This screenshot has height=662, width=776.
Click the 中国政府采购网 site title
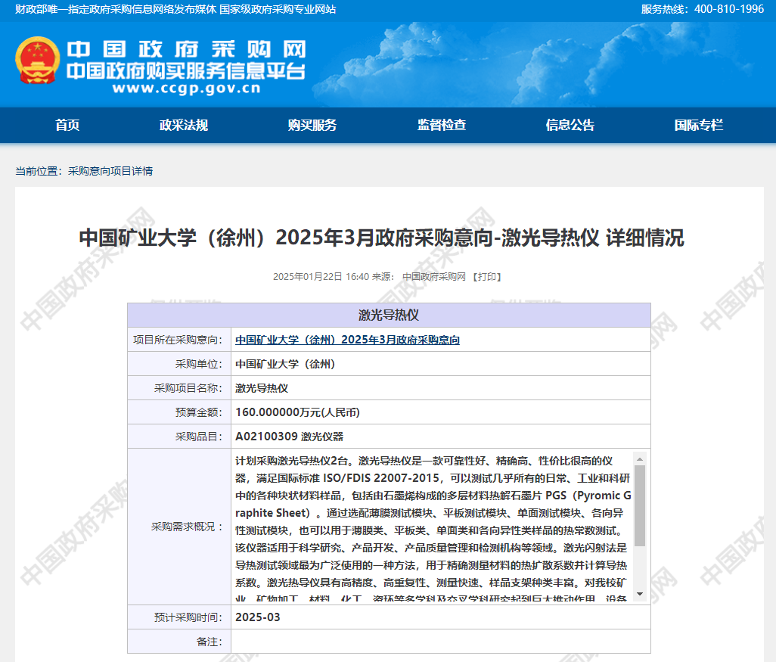186,49
